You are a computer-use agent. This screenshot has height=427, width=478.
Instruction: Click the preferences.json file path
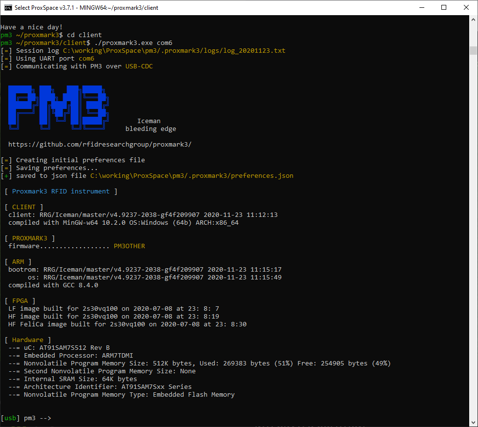pyautogui.click(x=191, y=176)
